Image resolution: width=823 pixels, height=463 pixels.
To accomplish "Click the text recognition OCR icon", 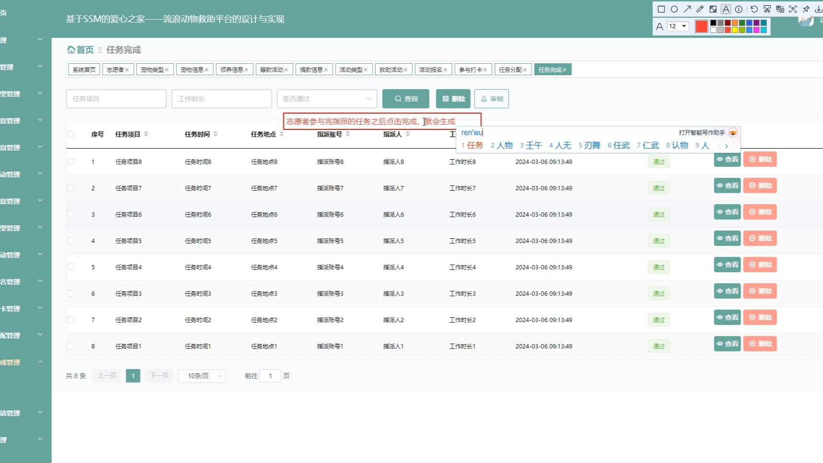I will click(x=793, y=9).
